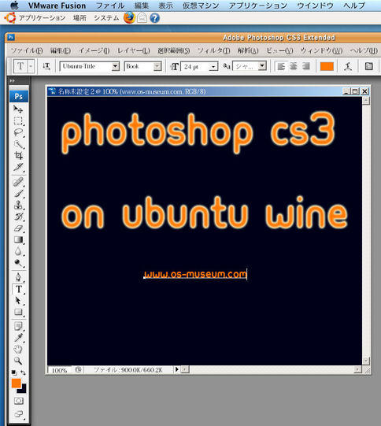Select the Eraser tool

[18, 228]
